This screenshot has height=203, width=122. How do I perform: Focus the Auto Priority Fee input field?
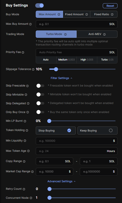76,52
